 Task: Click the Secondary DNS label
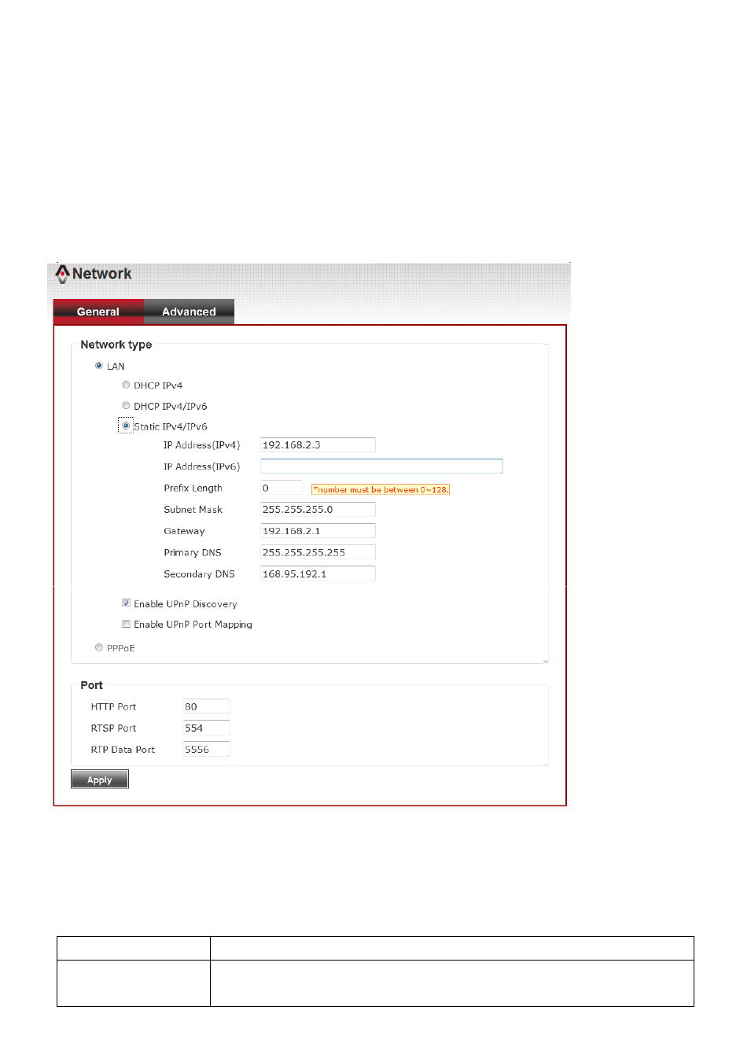tap(200, 574)
